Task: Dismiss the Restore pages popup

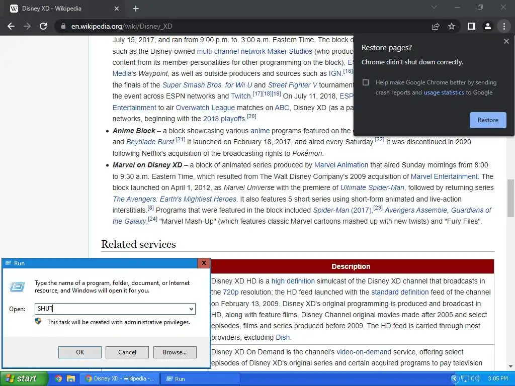Action: [x=506, y=41]
